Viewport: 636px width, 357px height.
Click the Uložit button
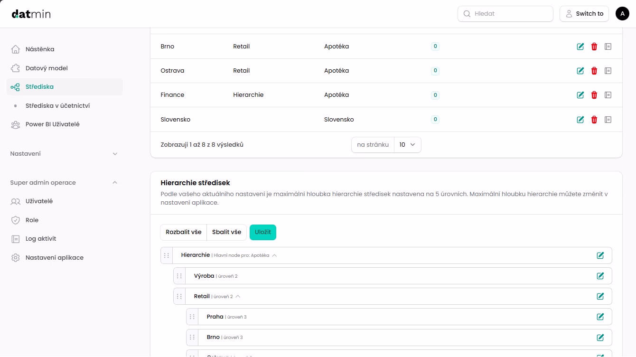262,232
